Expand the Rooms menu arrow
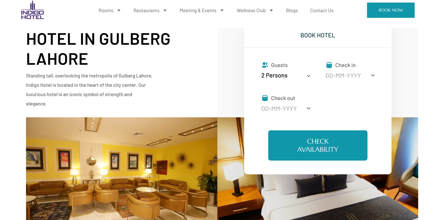The image size is (441, 220). point(119,10)
